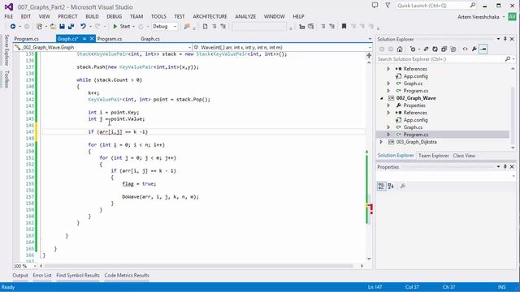Start debugging with the green Start button
The image size is (520, 292).
pos(122,27)
